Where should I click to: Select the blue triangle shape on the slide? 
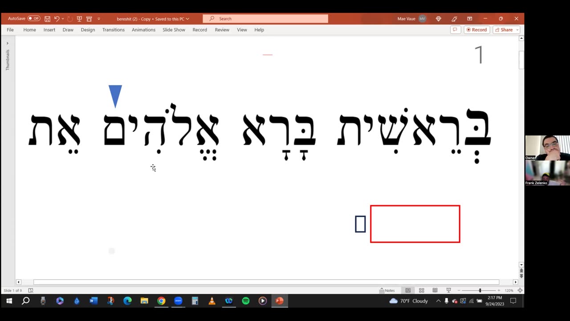click(115, 96)
